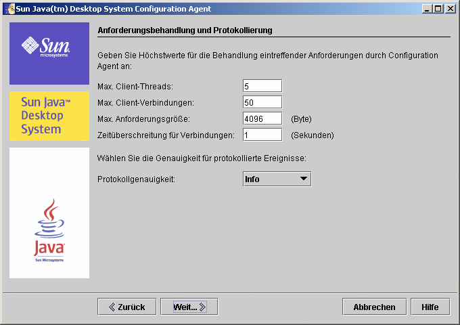The height and width of the screenshot is (325, 460).
Task: Click the Sun Microsystems logo banner
Action: pyautogui.click(x=49, y=53)
